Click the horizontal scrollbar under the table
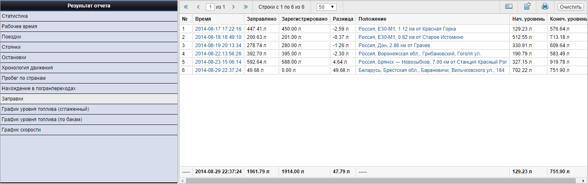 (x=380, y=181)
